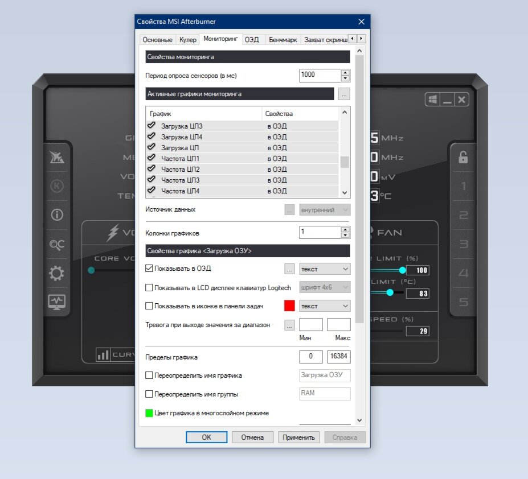Viewport: 528px width, 479px height.
Task: Select profile slot 2 in Afterburner
Action: 463,215
